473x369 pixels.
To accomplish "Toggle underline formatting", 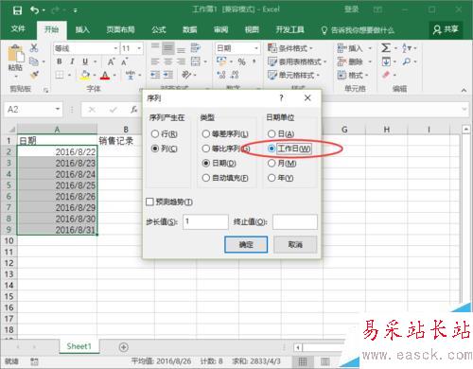I will pos(85,61).
